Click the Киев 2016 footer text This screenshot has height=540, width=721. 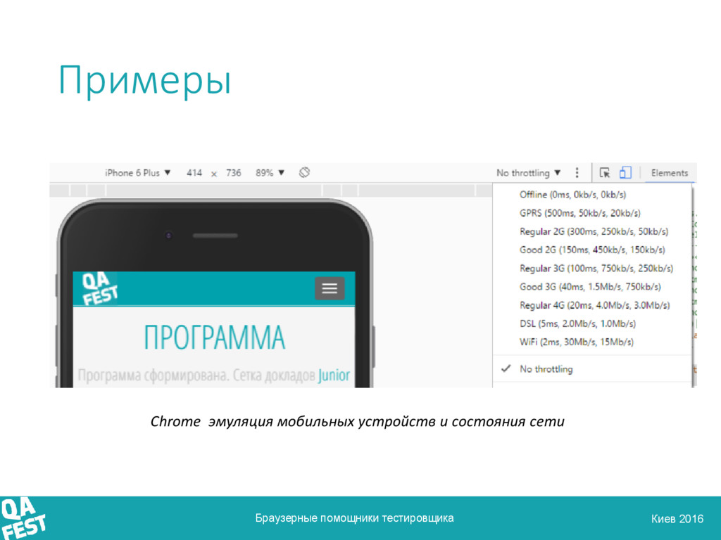tap(677, 519)
